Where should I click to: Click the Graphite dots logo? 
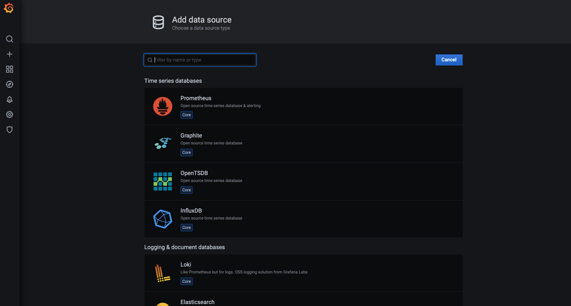pos(163,143)
